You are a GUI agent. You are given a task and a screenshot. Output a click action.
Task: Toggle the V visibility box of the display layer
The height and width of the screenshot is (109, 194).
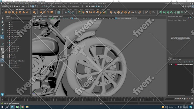(x=169, y=65)
